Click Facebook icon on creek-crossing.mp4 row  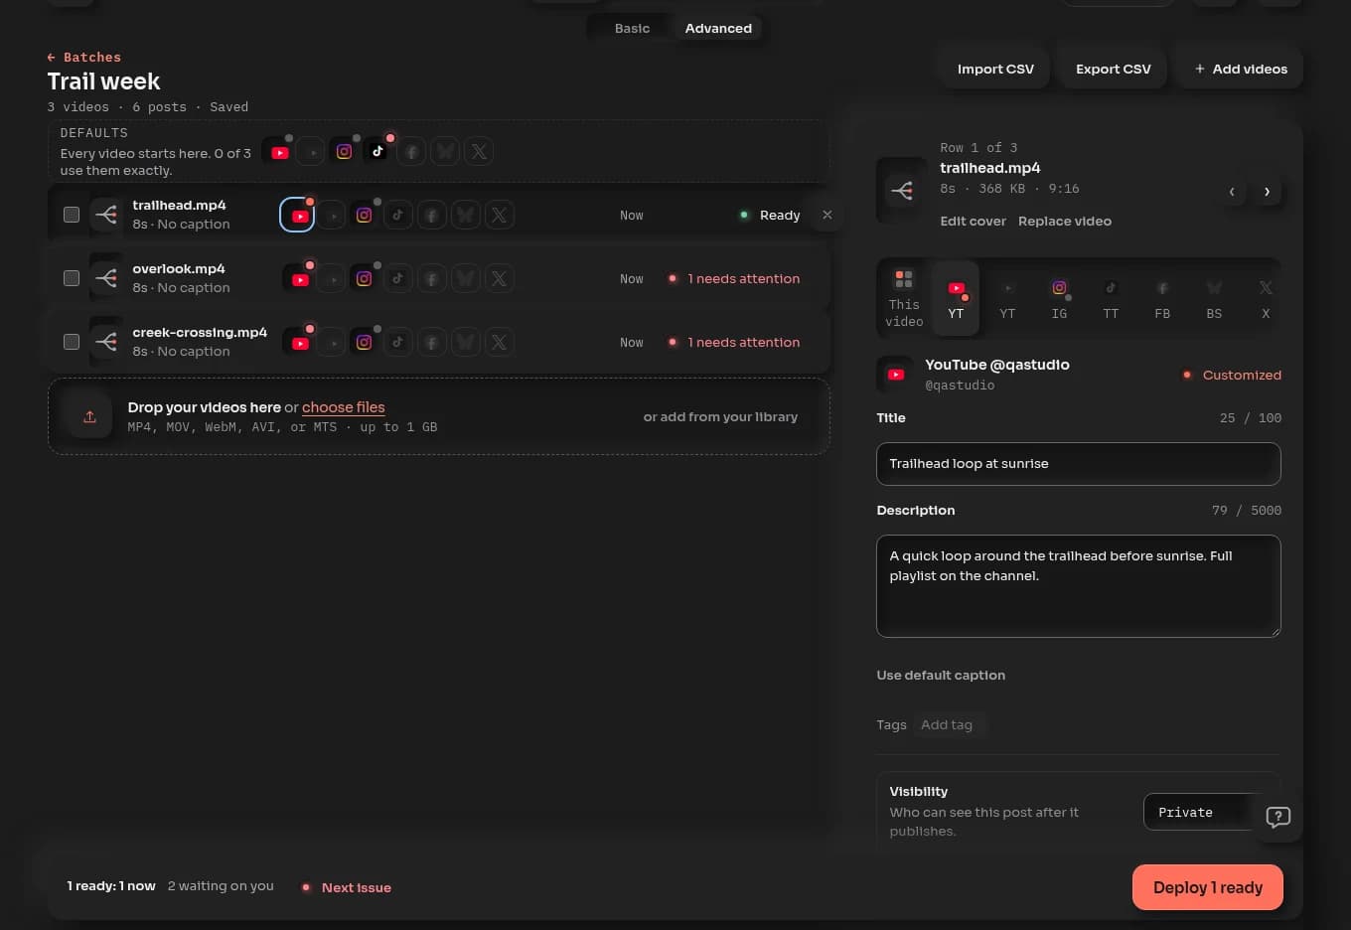(x=431, y=342)
